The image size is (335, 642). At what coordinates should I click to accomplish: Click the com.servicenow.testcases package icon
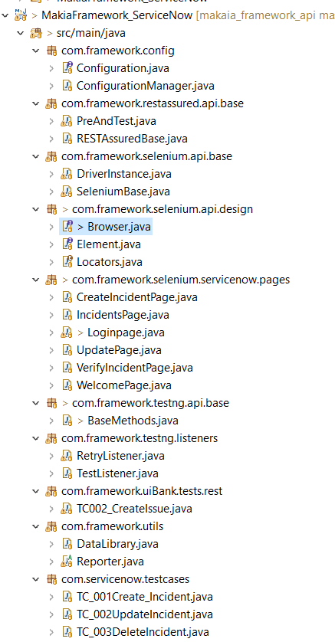(51, 578)
